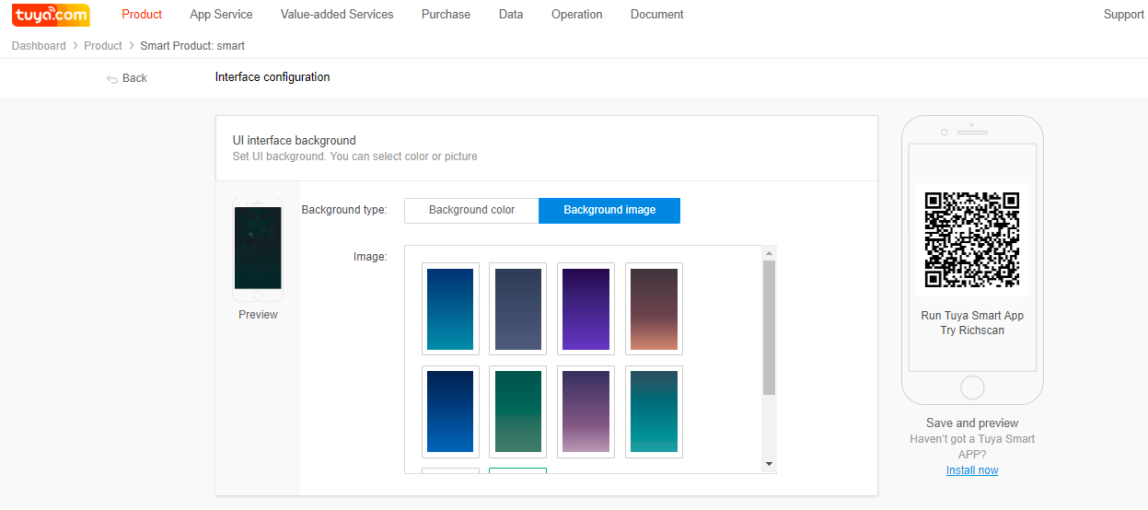Open the Support link
Screen dimensions: 1148x510
[1123, 15]
